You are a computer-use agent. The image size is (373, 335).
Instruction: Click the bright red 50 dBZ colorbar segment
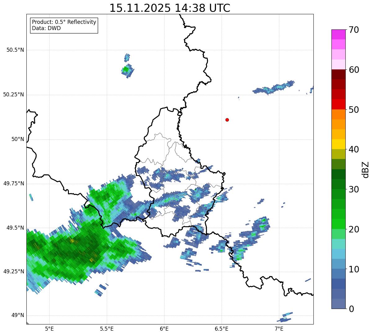[x=338, y=104]
